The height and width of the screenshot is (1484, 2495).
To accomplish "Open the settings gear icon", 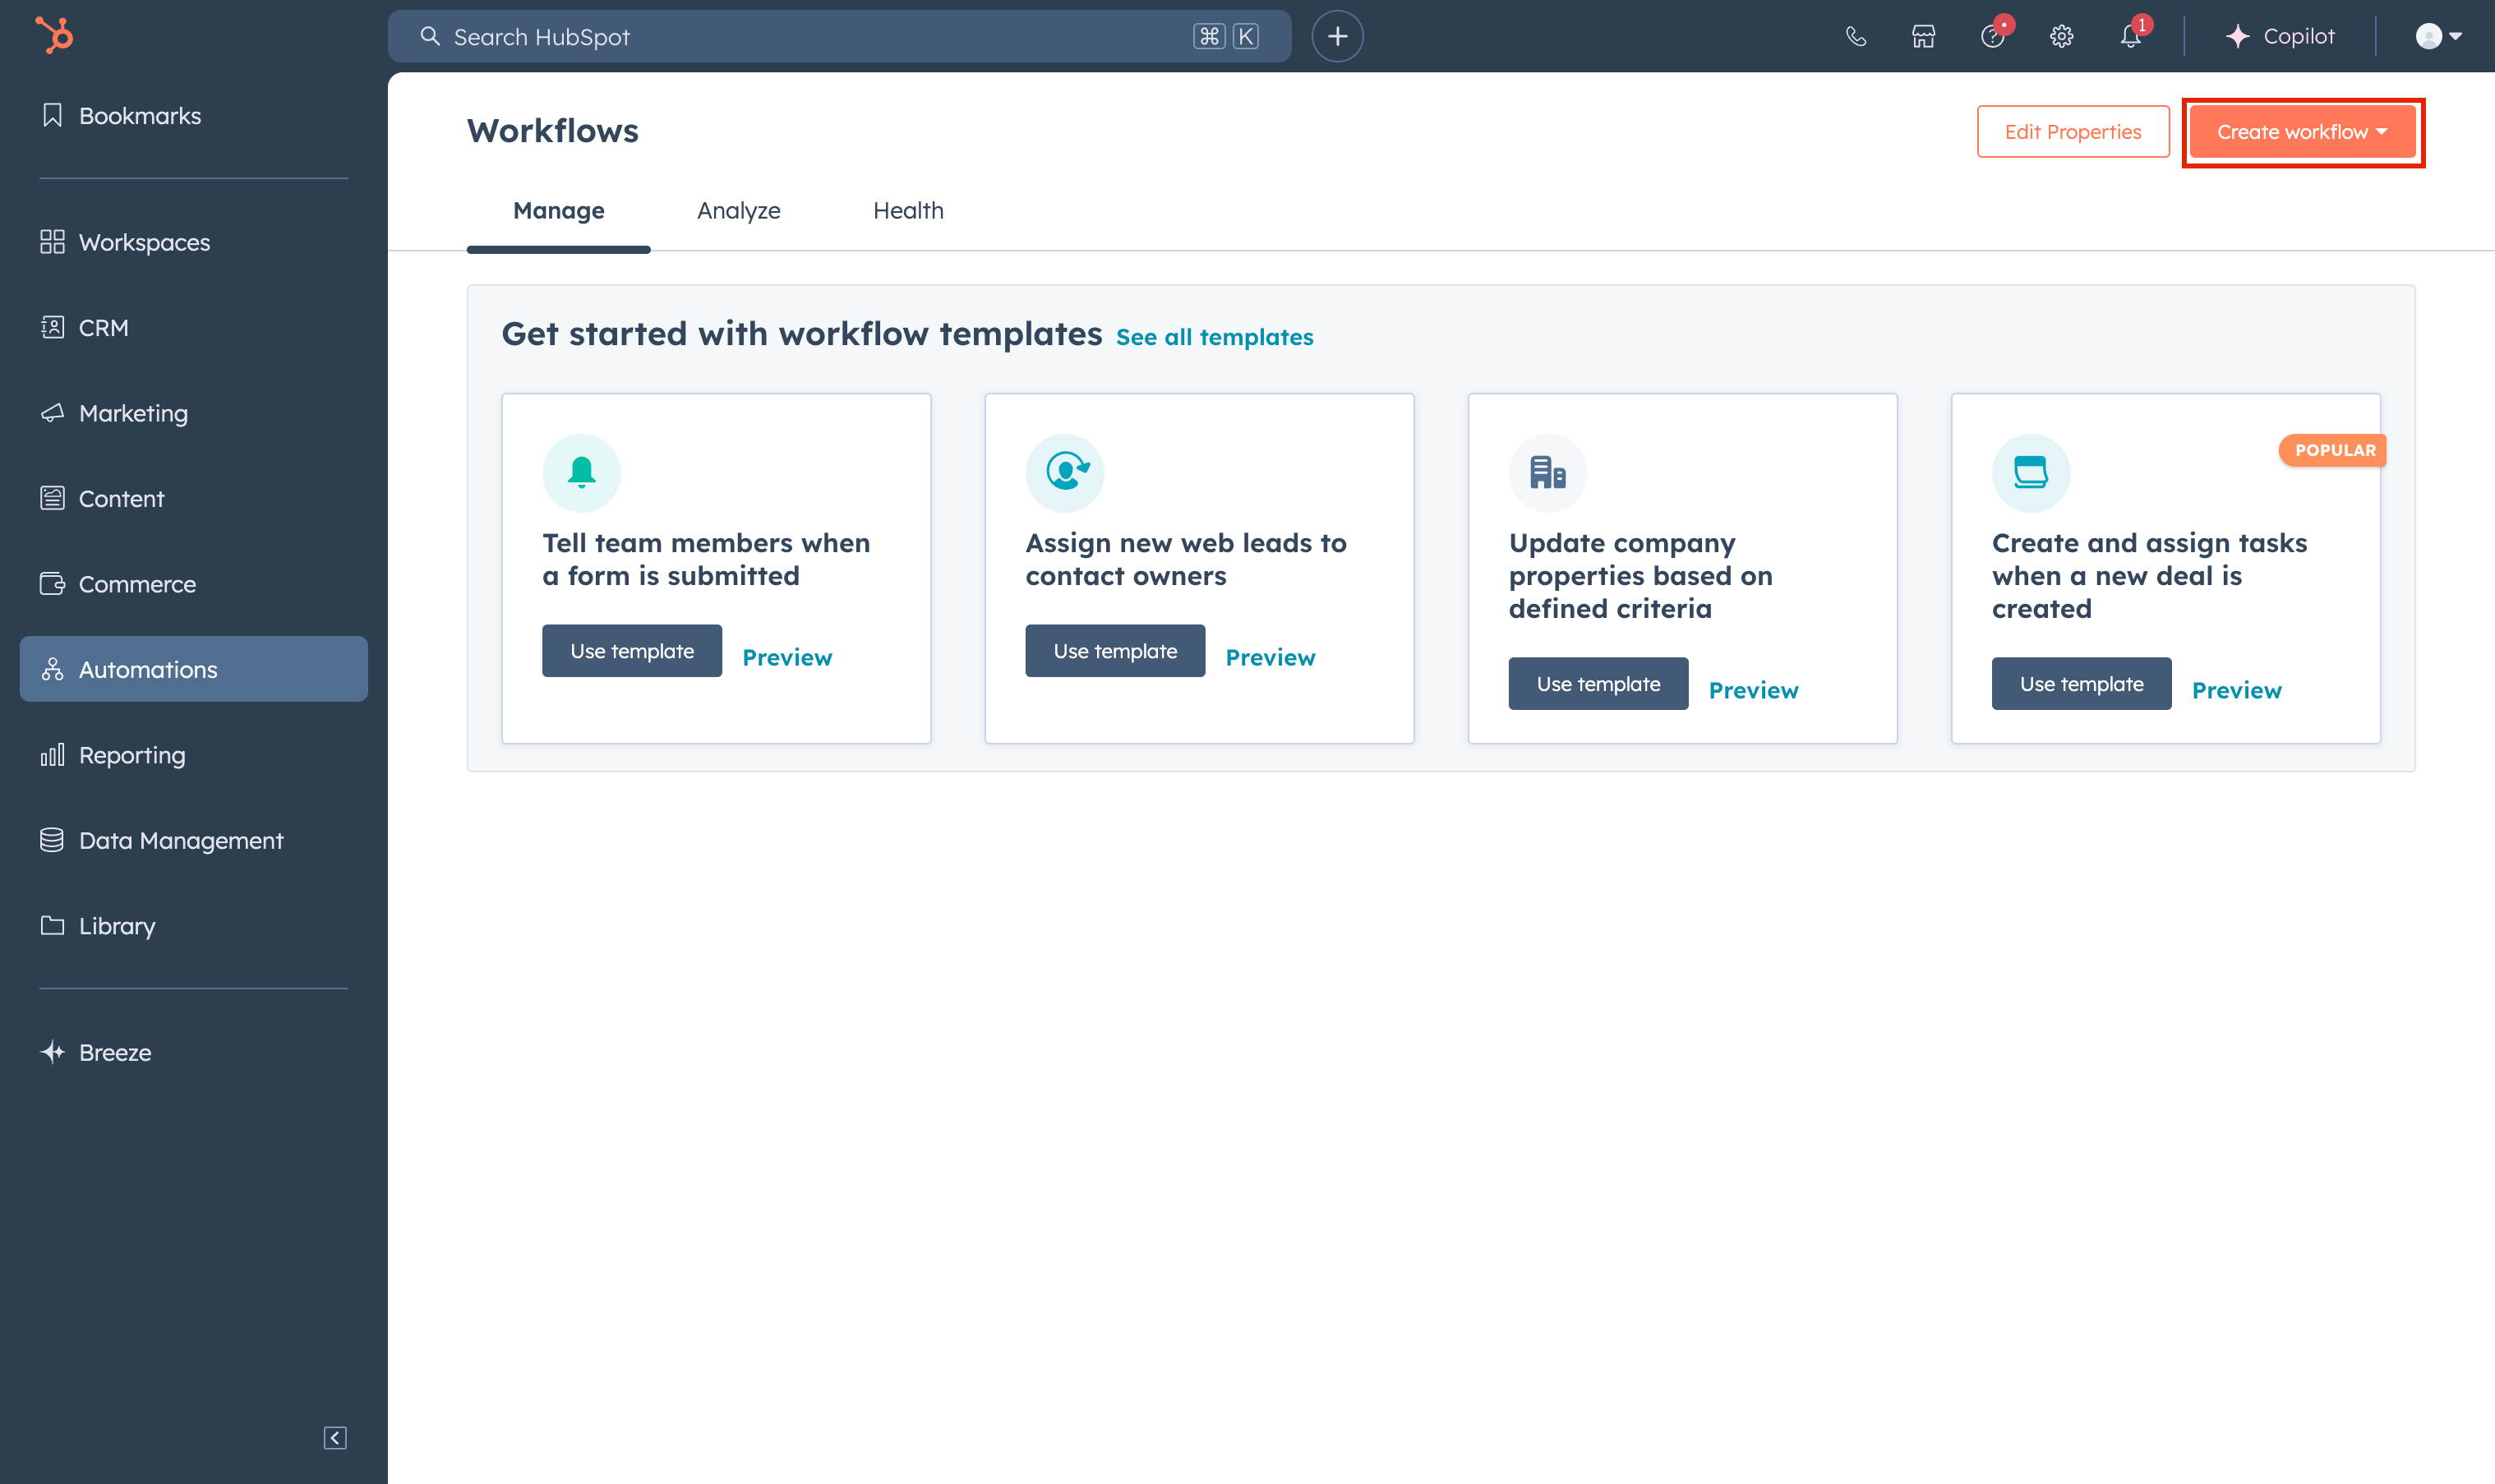I will coord(2061,37).
